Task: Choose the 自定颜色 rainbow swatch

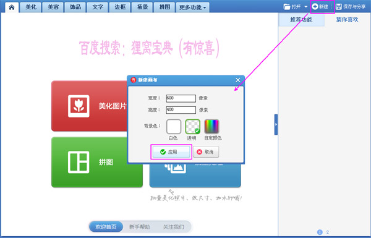Action: [211, 127]
